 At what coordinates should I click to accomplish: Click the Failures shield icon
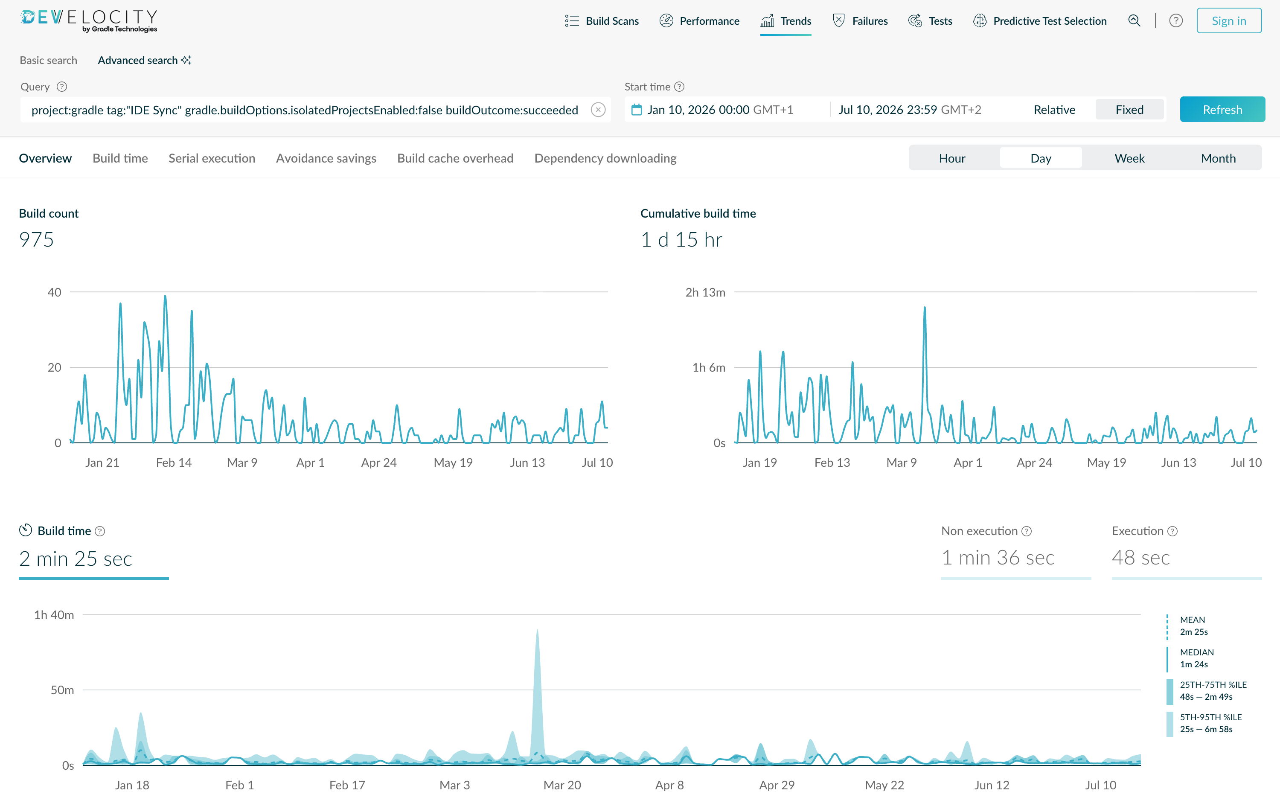point(839,21)
